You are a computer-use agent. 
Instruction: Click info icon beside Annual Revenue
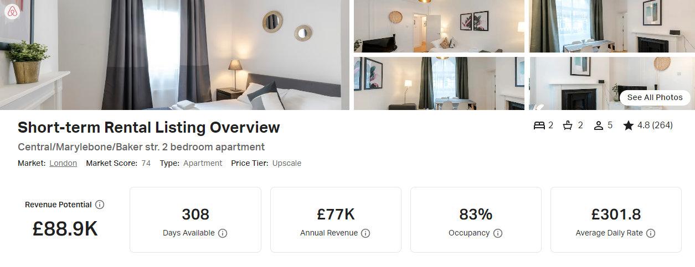[x=365, y=233]
